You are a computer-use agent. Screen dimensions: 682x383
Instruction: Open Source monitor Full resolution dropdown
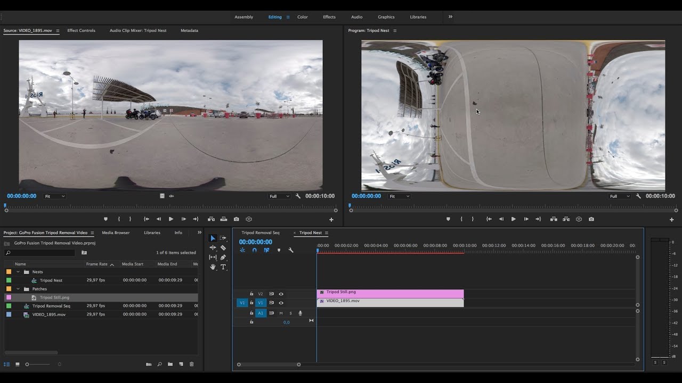tap(279, 196)
